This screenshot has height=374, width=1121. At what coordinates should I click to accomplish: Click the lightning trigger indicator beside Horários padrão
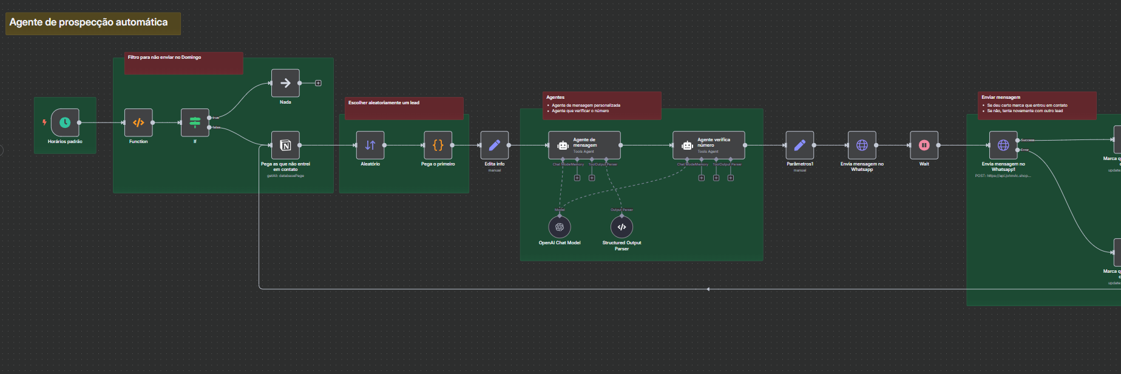click(x=44, y=122)
